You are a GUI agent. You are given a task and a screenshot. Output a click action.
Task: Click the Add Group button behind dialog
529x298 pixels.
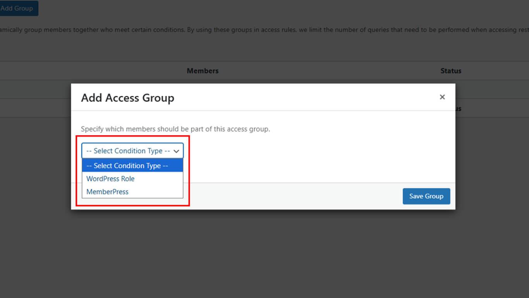tap(17, 8)
